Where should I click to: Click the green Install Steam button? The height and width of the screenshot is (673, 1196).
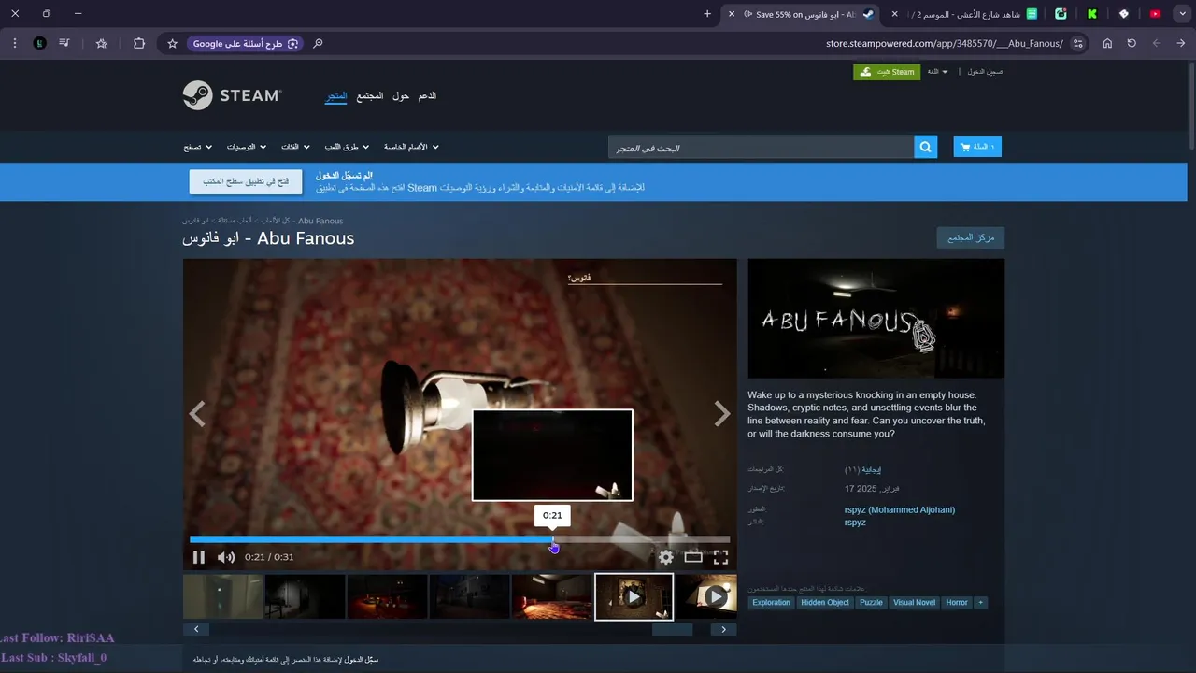tap(887, 72)
